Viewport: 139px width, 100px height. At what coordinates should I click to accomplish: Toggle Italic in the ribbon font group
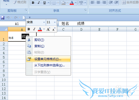pos(39,3)
